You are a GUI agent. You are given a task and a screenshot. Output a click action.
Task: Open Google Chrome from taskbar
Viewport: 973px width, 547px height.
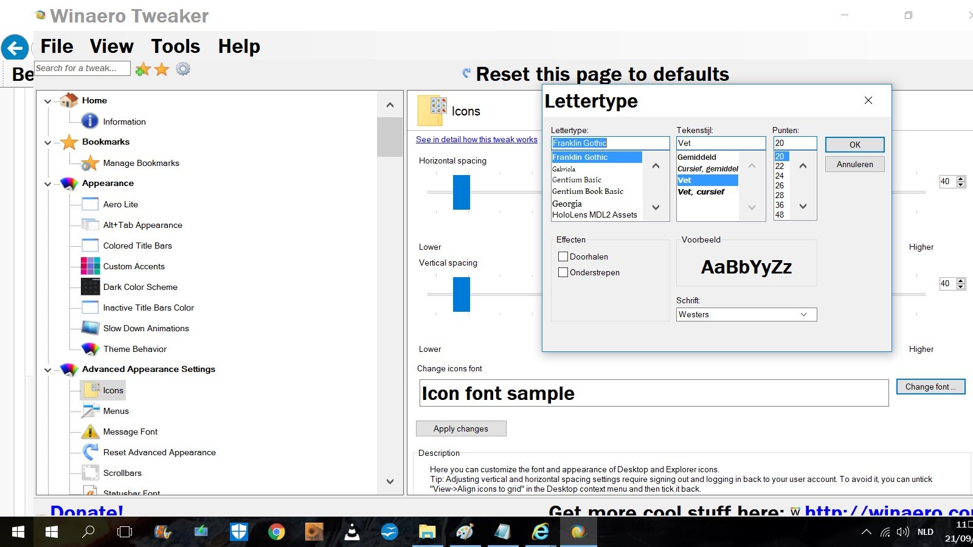point(276,532)
